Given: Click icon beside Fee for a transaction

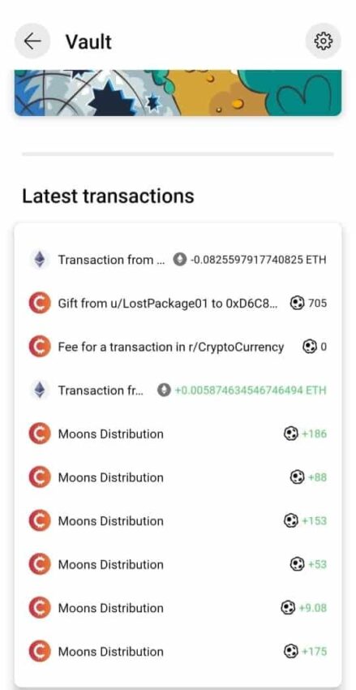Looking at the screenshot, I should [40, 347].
